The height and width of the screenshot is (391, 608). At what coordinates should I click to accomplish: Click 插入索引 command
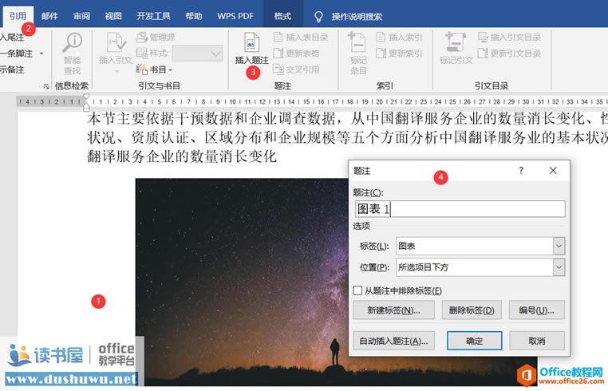[x=399, y=38]
